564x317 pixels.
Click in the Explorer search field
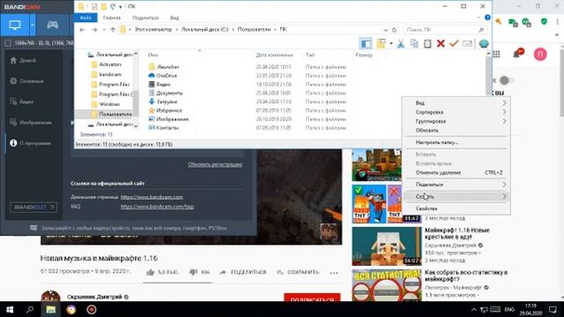444,30
